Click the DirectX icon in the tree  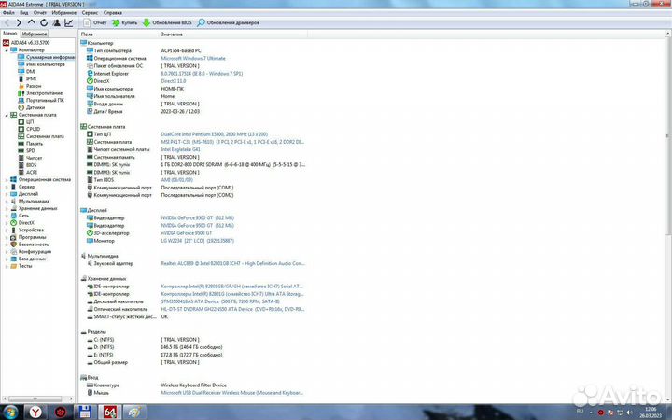pyautogui.click(x=13, y=223)
